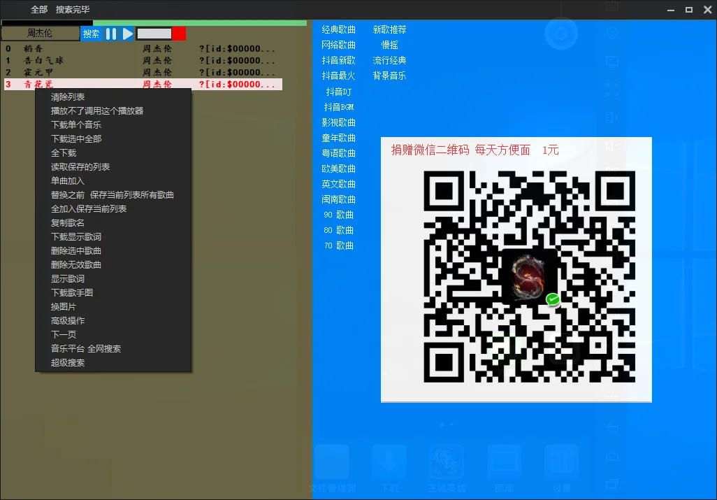
Task: Click the red square button
Action: [x=179, y=34]
